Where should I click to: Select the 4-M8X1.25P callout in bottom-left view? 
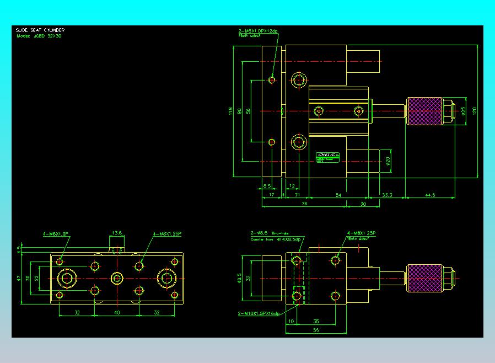(168, 234)
